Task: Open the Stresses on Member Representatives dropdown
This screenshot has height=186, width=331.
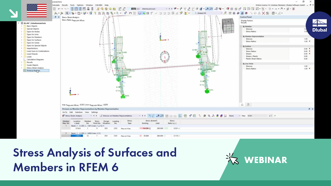Action: pyautogui.click(x=140, y=116)
